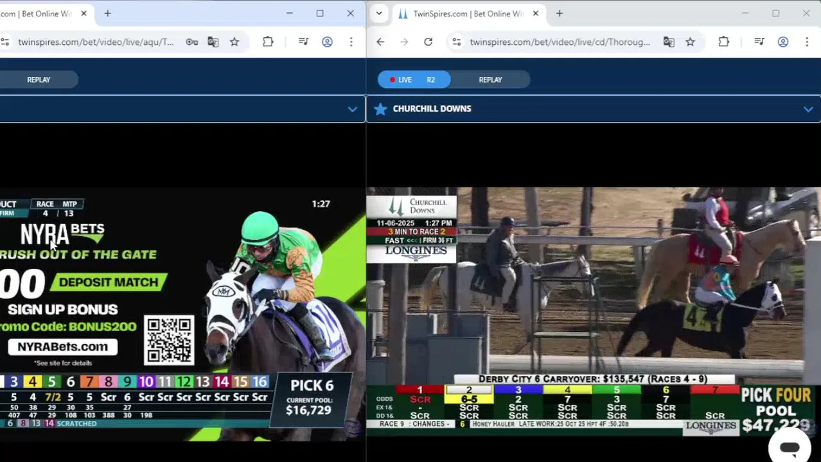The image size is (821, 462).
Task: Go back in the right browser window
Action: pyautogui.click(x=380, y=42)
